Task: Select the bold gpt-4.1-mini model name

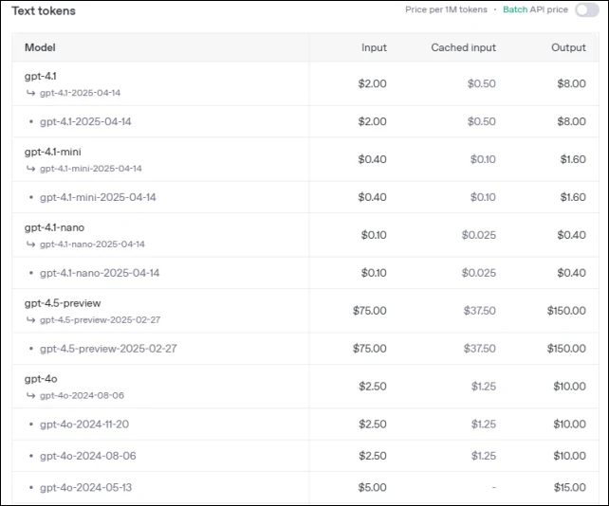Action: click(53, 152)
